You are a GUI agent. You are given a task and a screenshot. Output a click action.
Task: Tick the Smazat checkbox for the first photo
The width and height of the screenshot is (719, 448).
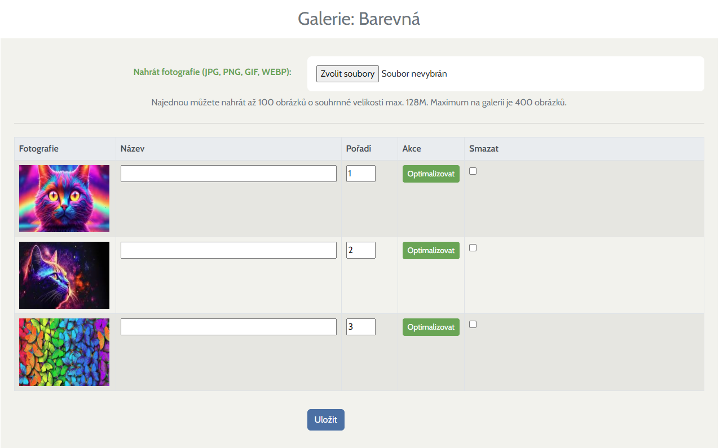click(x=473, y=171)
